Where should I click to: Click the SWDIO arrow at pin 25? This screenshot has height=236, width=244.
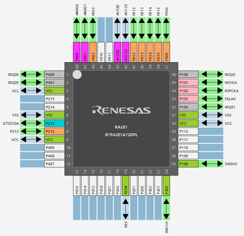click(211, 164)
